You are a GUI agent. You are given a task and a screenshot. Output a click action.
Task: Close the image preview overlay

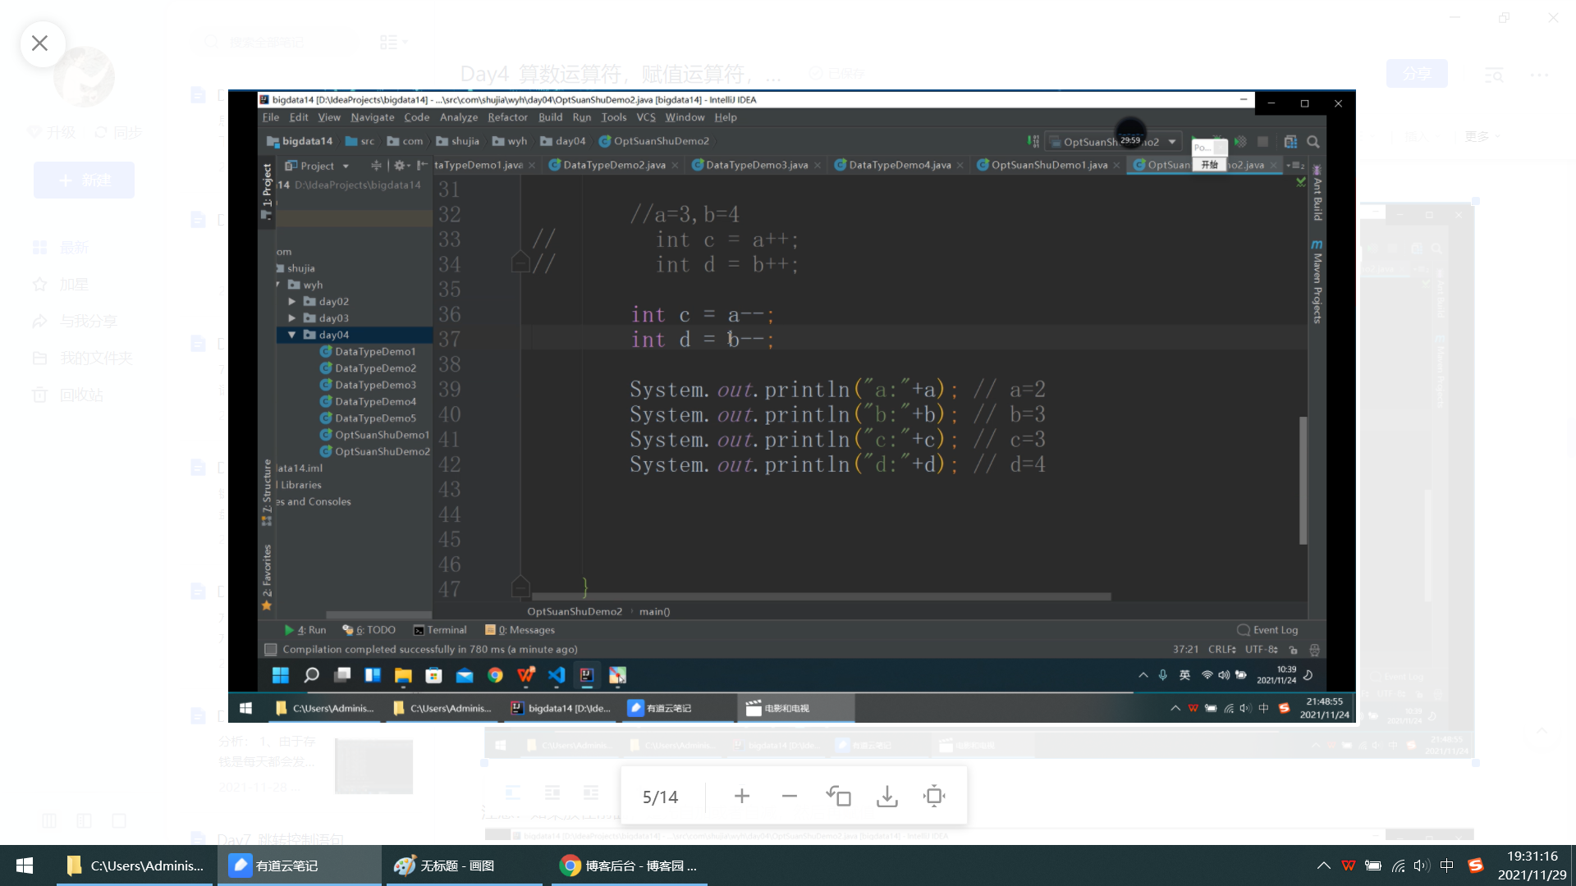point(39,43)
